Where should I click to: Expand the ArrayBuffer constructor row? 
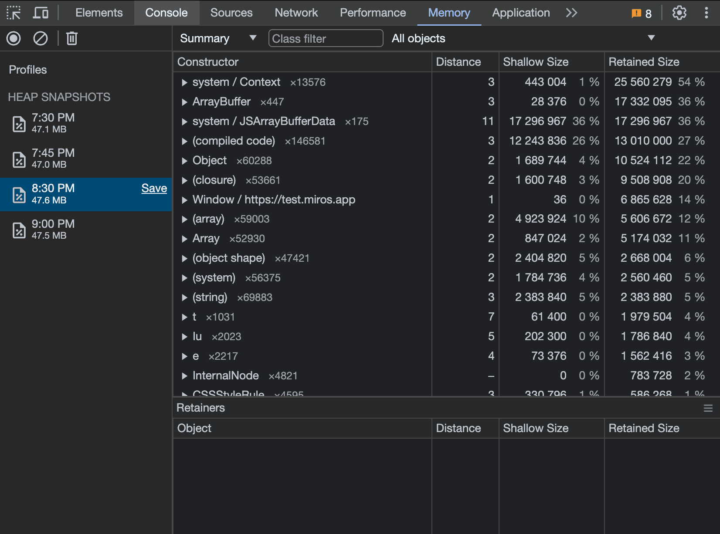(184, 102)
